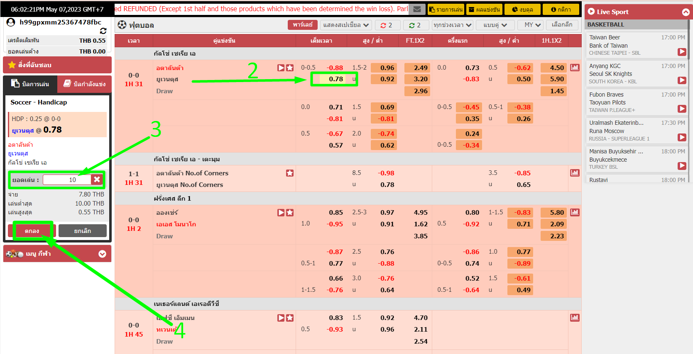Select Netherlands match FT.1X2 odds 4.70
This screenshot has width=693, height=354.
421,318
